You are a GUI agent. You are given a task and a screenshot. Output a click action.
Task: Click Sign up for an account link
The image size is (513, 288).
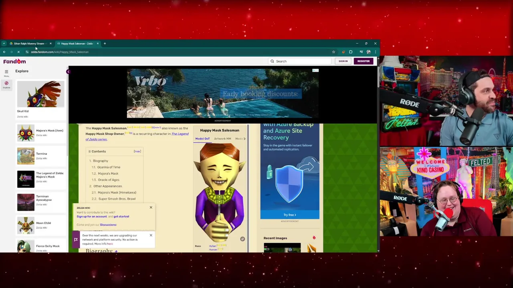92,217
